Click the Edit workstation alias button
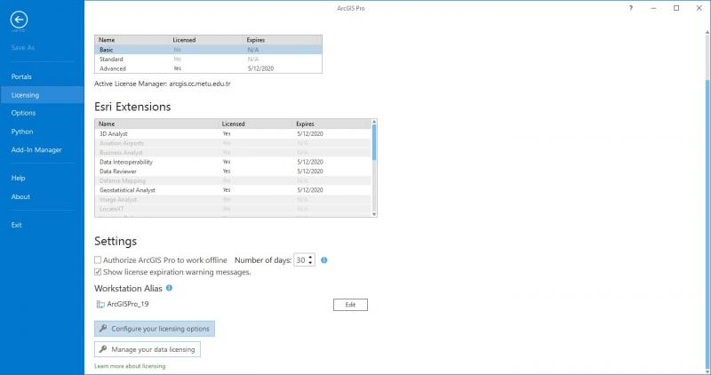The width and height of the screenshot is (711, 375). (x=350, y=305)
